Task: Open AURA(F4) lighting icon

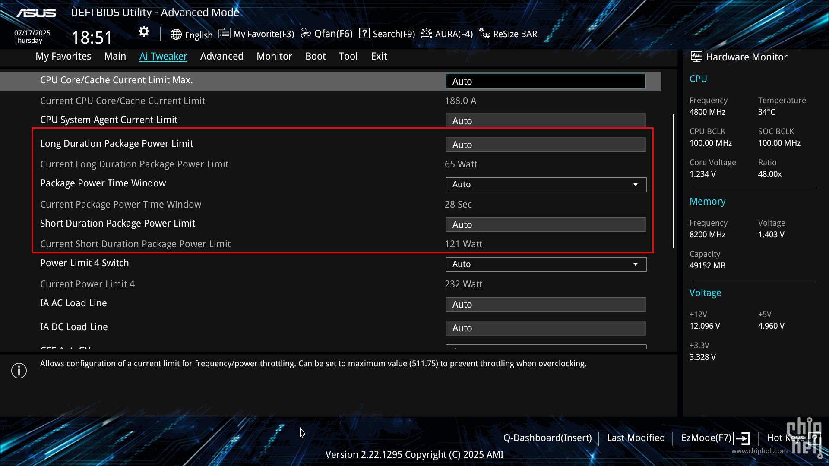Action: (427, 33)
